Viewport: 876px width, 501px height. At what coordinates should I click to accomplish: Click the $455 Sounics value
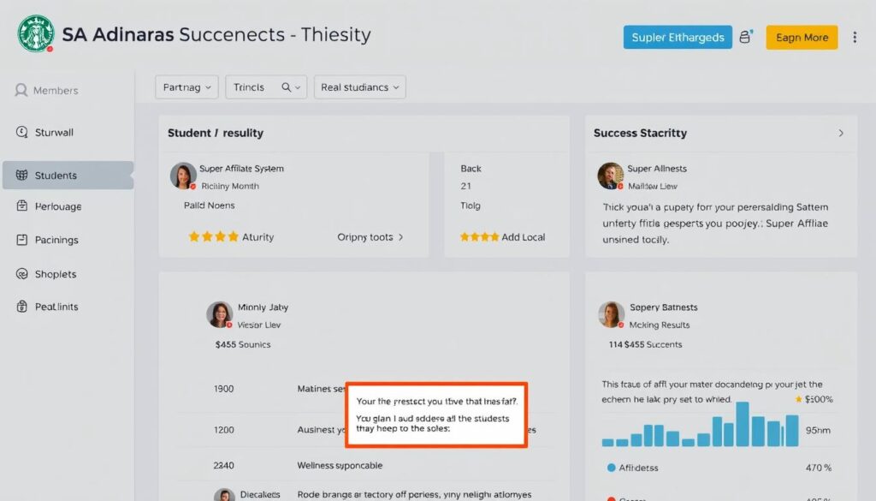coord(242,344)
